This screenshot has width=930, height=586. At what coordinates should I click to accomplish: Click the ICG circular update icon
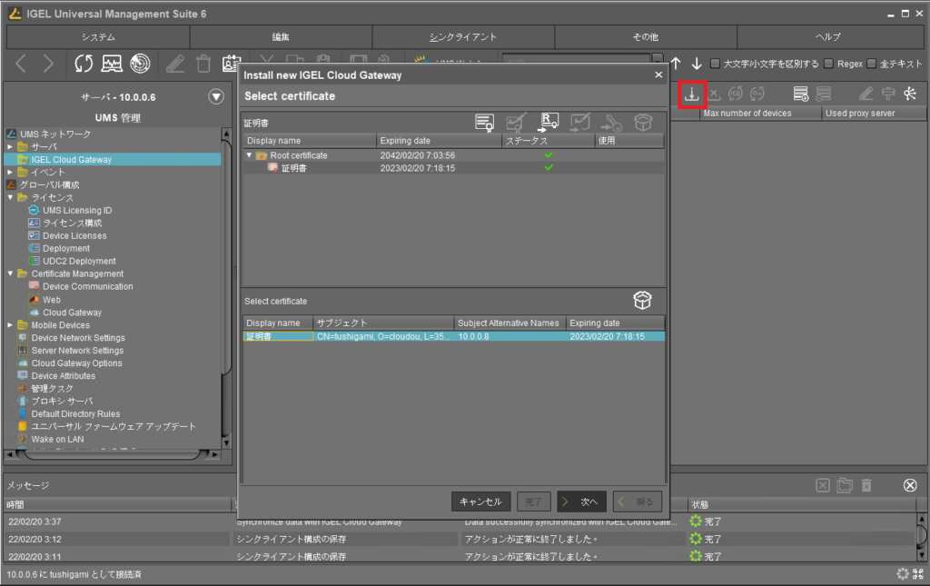point(736,94)
